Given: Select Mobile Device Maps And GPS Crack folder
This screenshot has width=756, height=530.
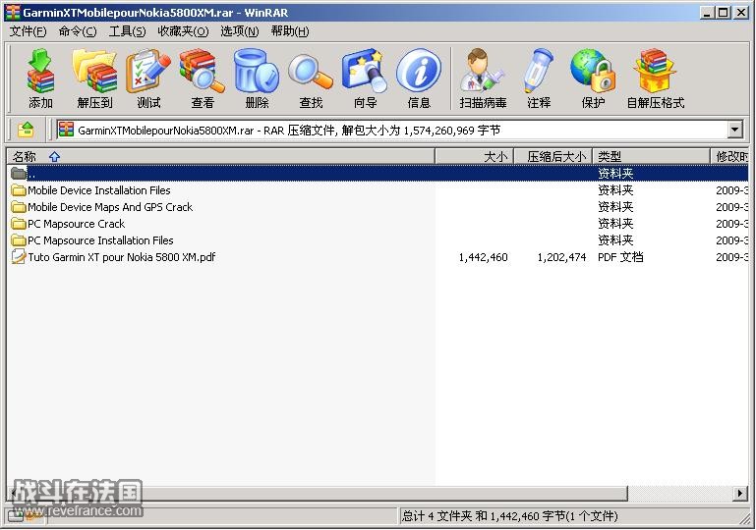Looking at the screenshot, I should point(101,207).
